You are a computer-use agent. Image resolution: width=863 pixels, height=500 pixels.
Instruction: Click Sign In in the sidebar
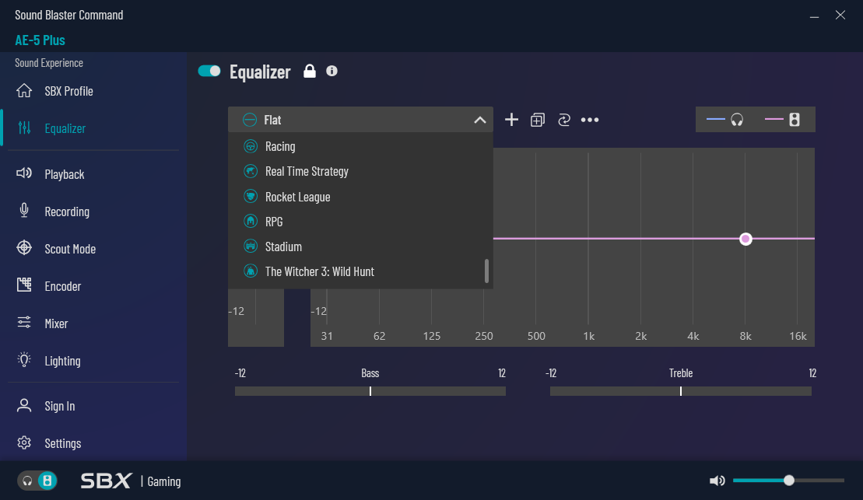pos(59,407)
